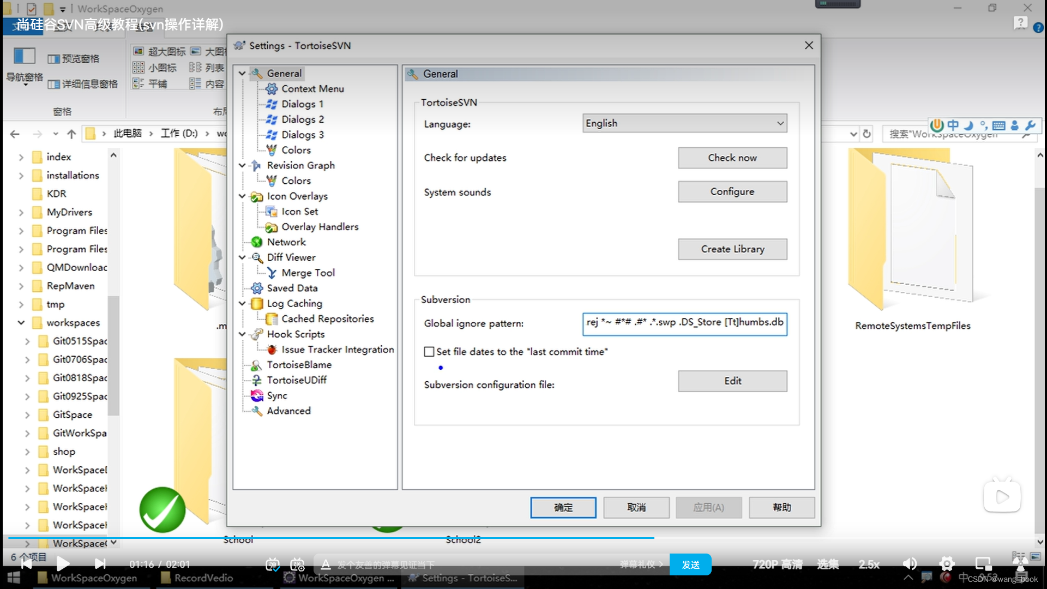Open Overlay Handlers settings

pyautogui.click(x=320, y=226)
